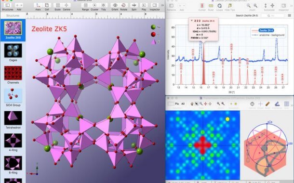
Task: Click the All button in electron diffraction
Action: (183, 104)
